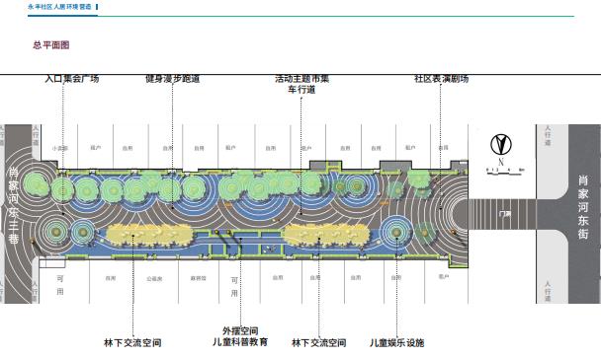Select the 入口集会广场 callout label
Viewport: 601px width, 358px height.
[72, 79]
